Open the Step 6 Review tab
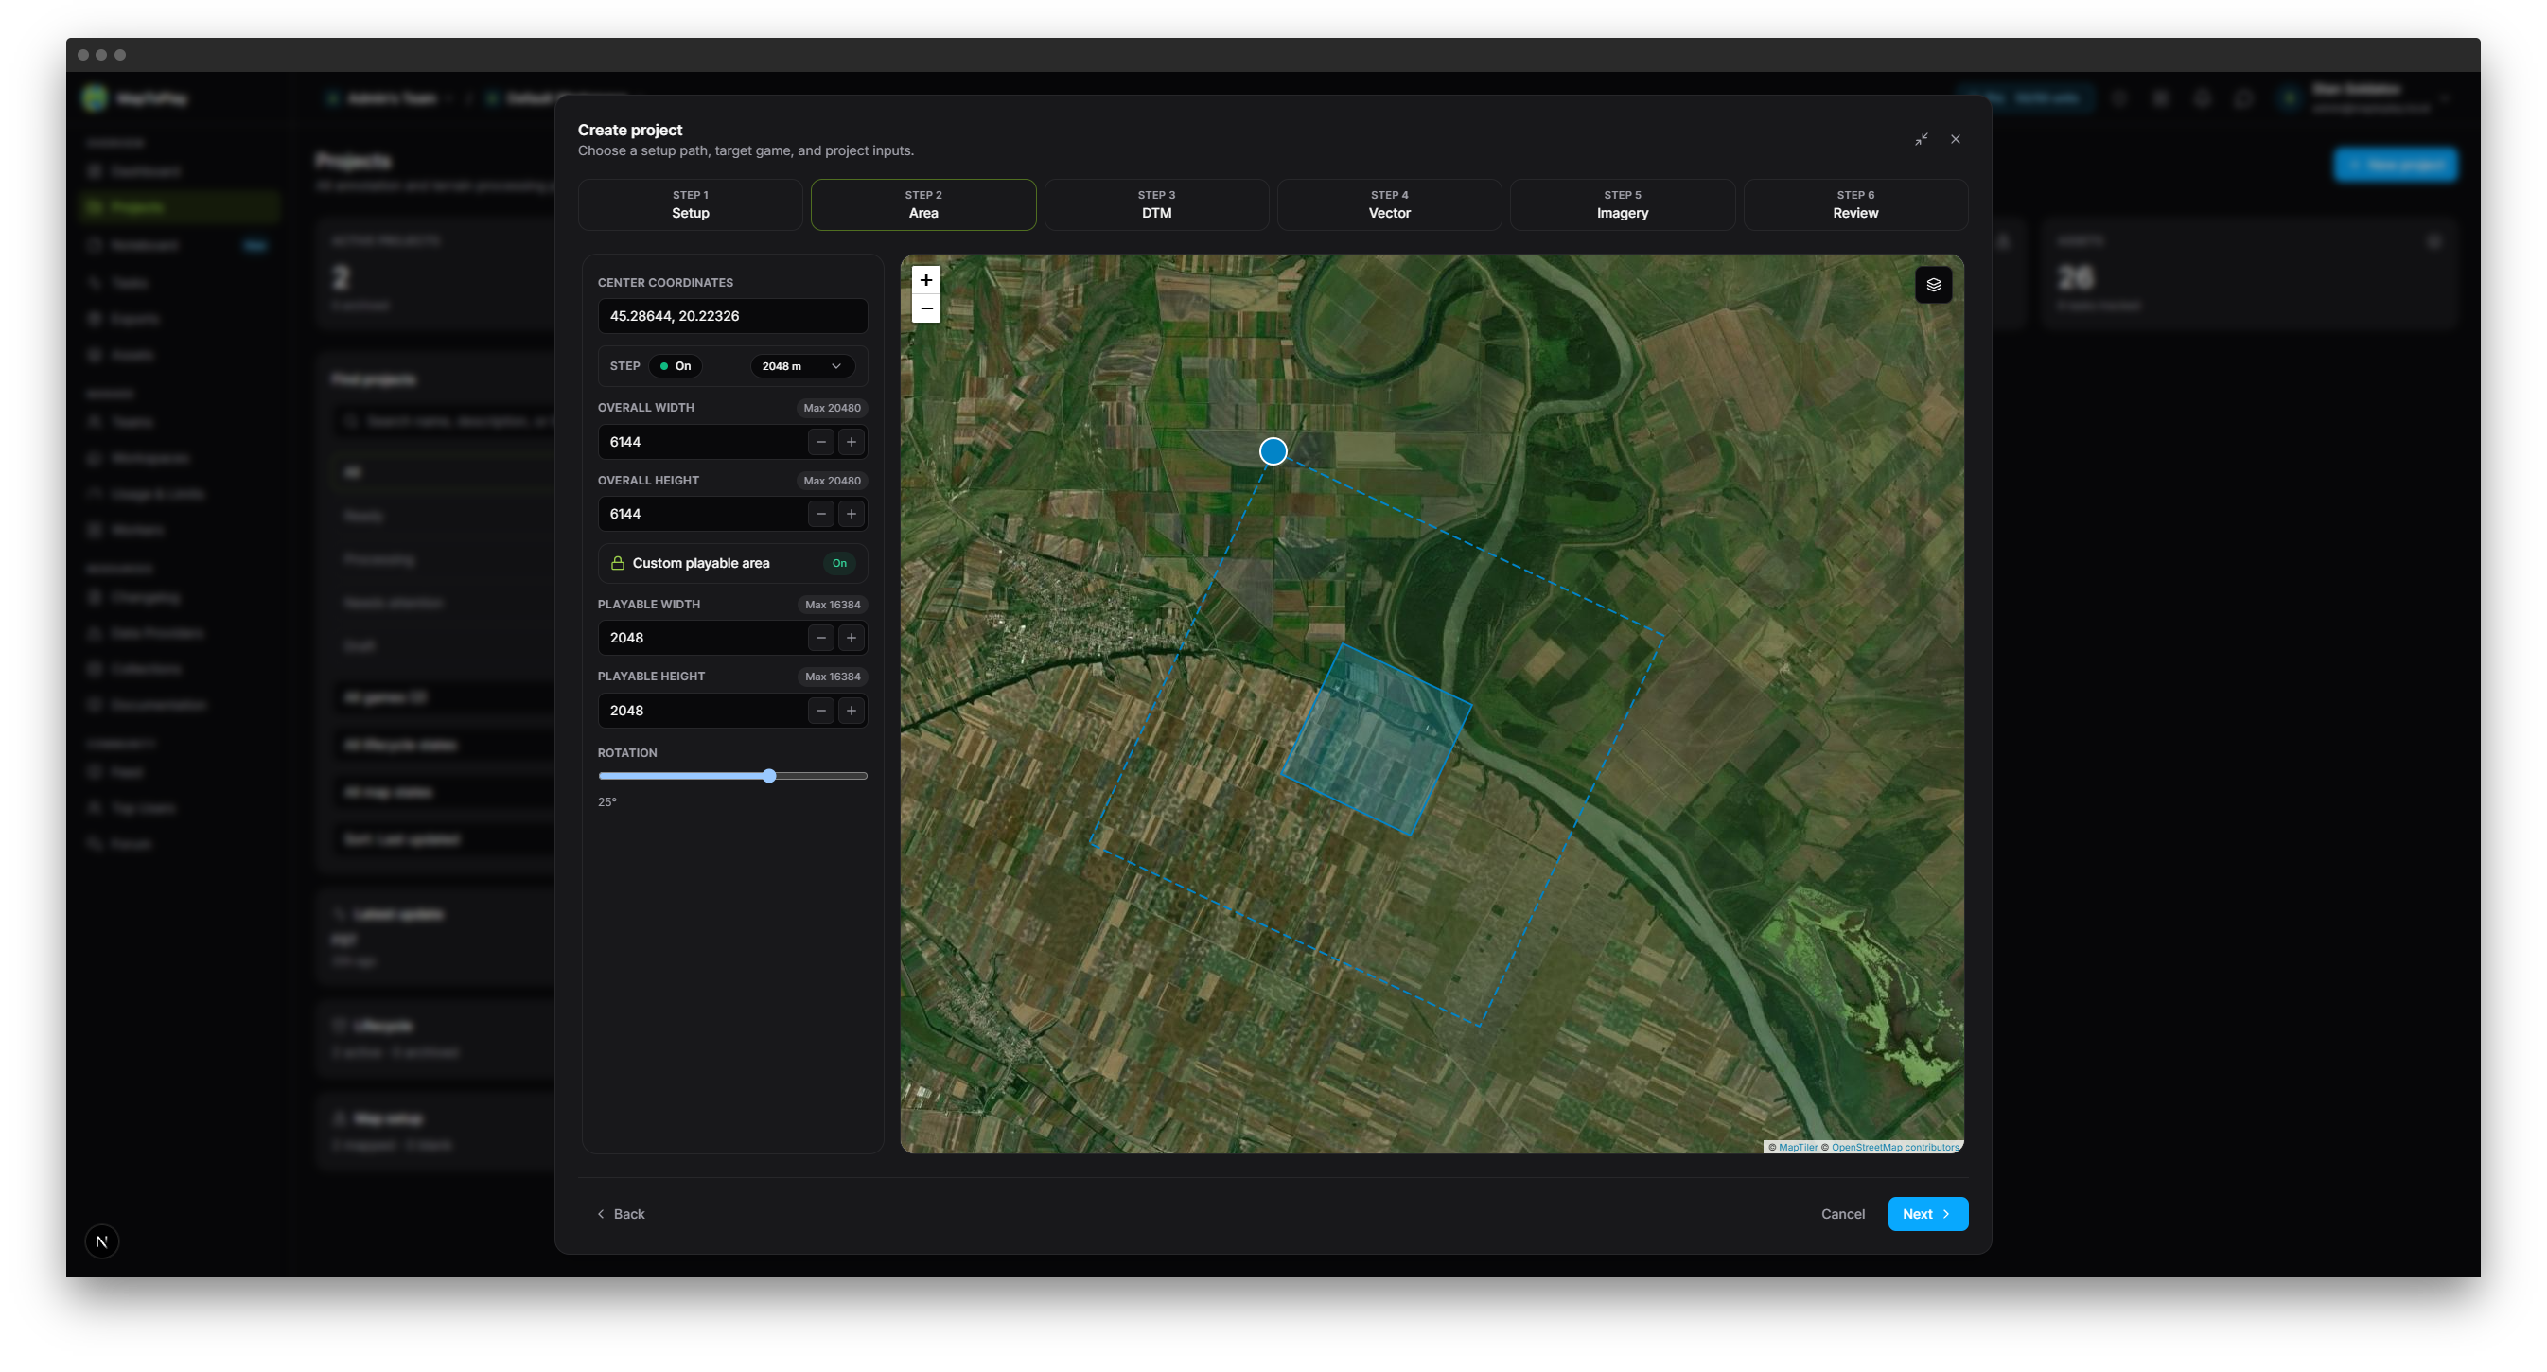 coord(1854,204)
